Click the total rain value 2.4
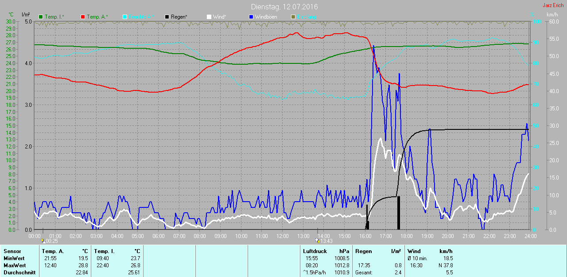Image resolution: width=567 pixels, height=277 pixels. [398, 273]
